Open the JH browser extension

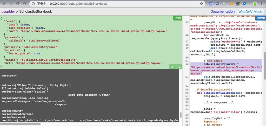tap(210, 4)
